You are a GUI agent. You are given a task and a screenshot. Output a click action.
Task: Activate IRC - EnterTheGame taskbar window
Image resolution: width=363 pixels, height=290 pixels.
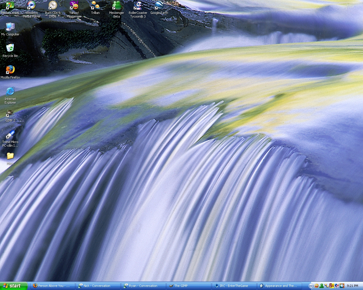tap(234, 286)
